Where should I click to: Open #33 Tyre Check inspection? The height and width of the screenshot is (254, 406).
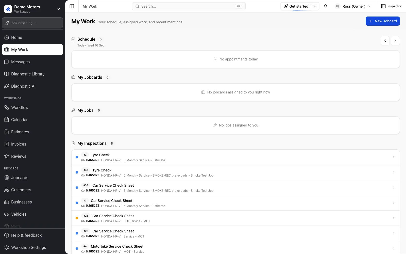pos(235,172)
